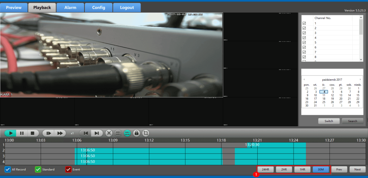The height and width of the screenshot is (178, 368).
Task: Click the crop icon in toolbar
Action: [146, 133]
